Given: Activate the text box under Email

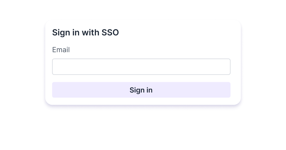Looking at the screenshot, I should coord(141,67).
